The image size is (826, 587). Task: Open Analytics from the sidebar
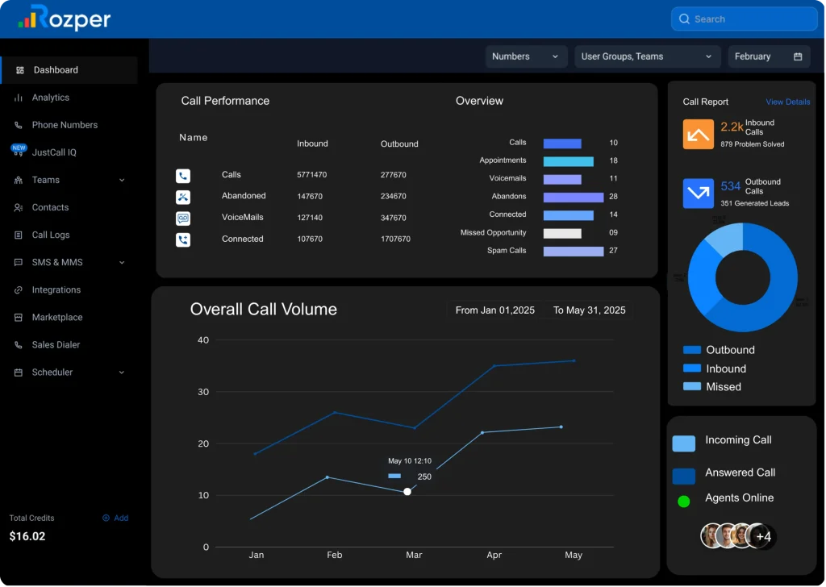(50, 98)
